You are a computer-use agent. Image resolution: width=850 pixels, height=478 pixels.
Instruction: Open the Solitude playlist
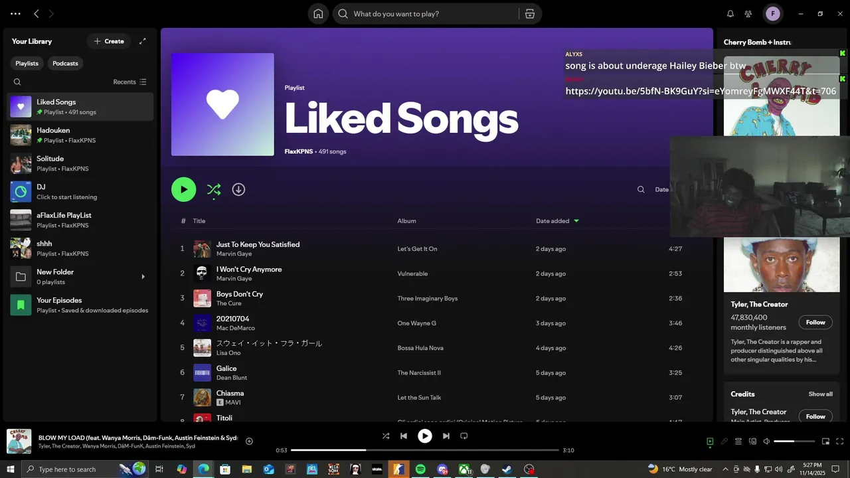point(80,163)
